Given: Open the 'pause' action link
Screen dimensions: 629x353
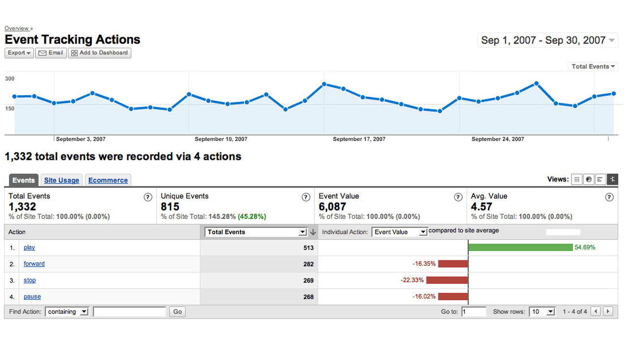Looking at the screenshot, I should click(x=32, y=297).
